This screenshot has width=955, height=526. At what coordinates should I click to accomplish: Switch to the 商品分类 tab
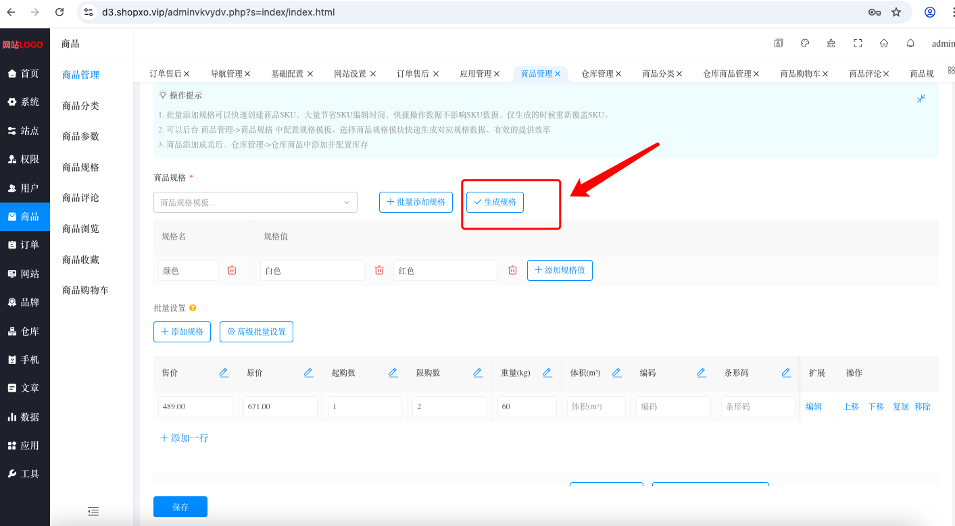pos(658,74)
